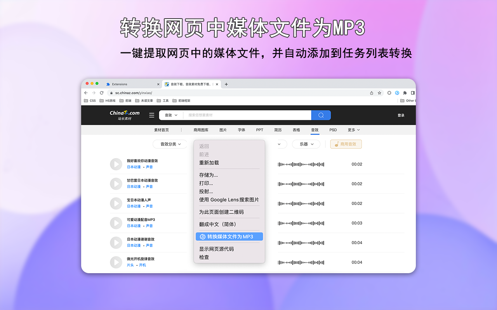This screenshot has width=497, height=310.
Task: Click the search magnifier icon on ChinaZ
Action: tap(321, 115)
